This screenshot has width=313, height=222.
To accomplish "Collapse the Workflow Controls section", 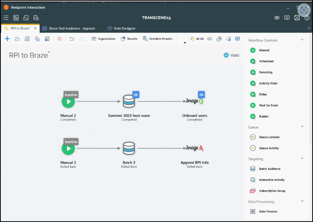I will coord(302,40).
